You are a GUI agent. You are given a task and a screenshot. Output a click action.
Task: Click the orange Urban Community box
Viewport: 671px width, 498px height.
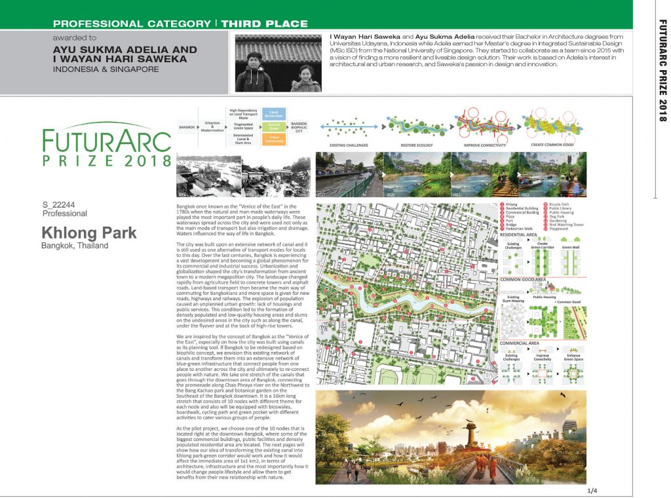click(x=274, y=140)
